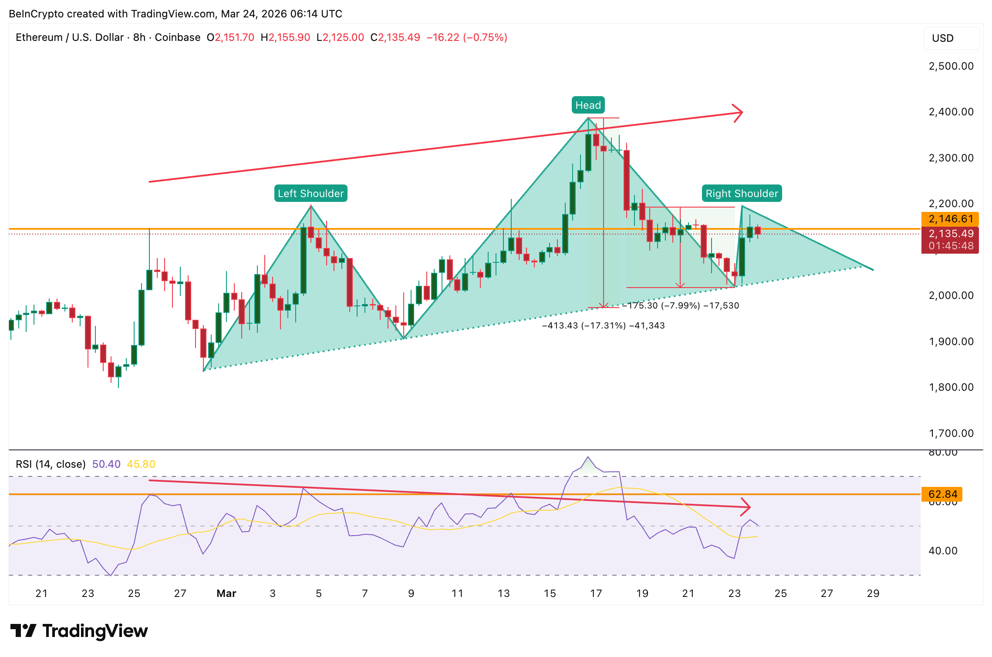Viewport: 992px width, 657px height.
Task: Open the Coinbase exchange selector
Action: [177, 37]
